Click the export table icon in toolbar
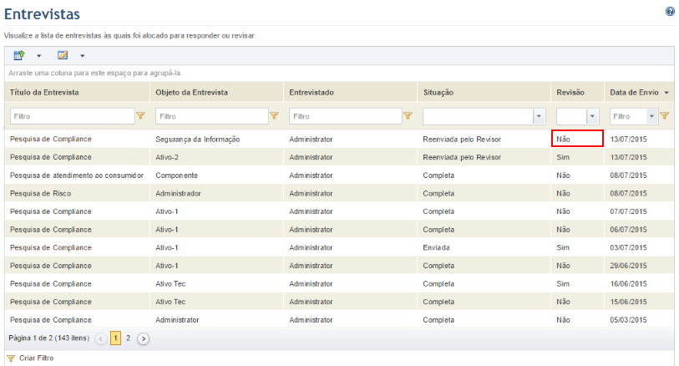Screen dimensions: 679x366 coord(19,55)
